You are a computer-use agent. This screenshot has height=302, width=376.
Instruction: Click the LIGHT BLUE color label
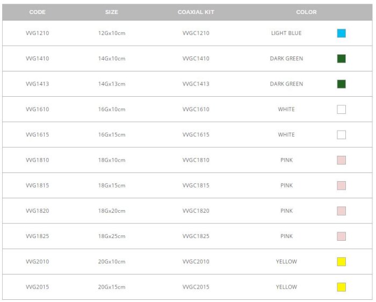286,33
